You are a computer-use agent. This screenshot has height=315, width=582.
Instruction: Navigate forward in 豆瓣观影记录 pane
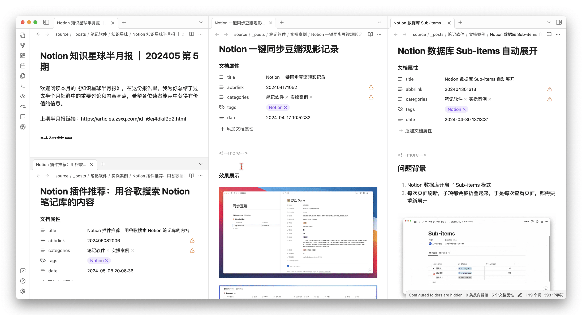coord(226,34)
